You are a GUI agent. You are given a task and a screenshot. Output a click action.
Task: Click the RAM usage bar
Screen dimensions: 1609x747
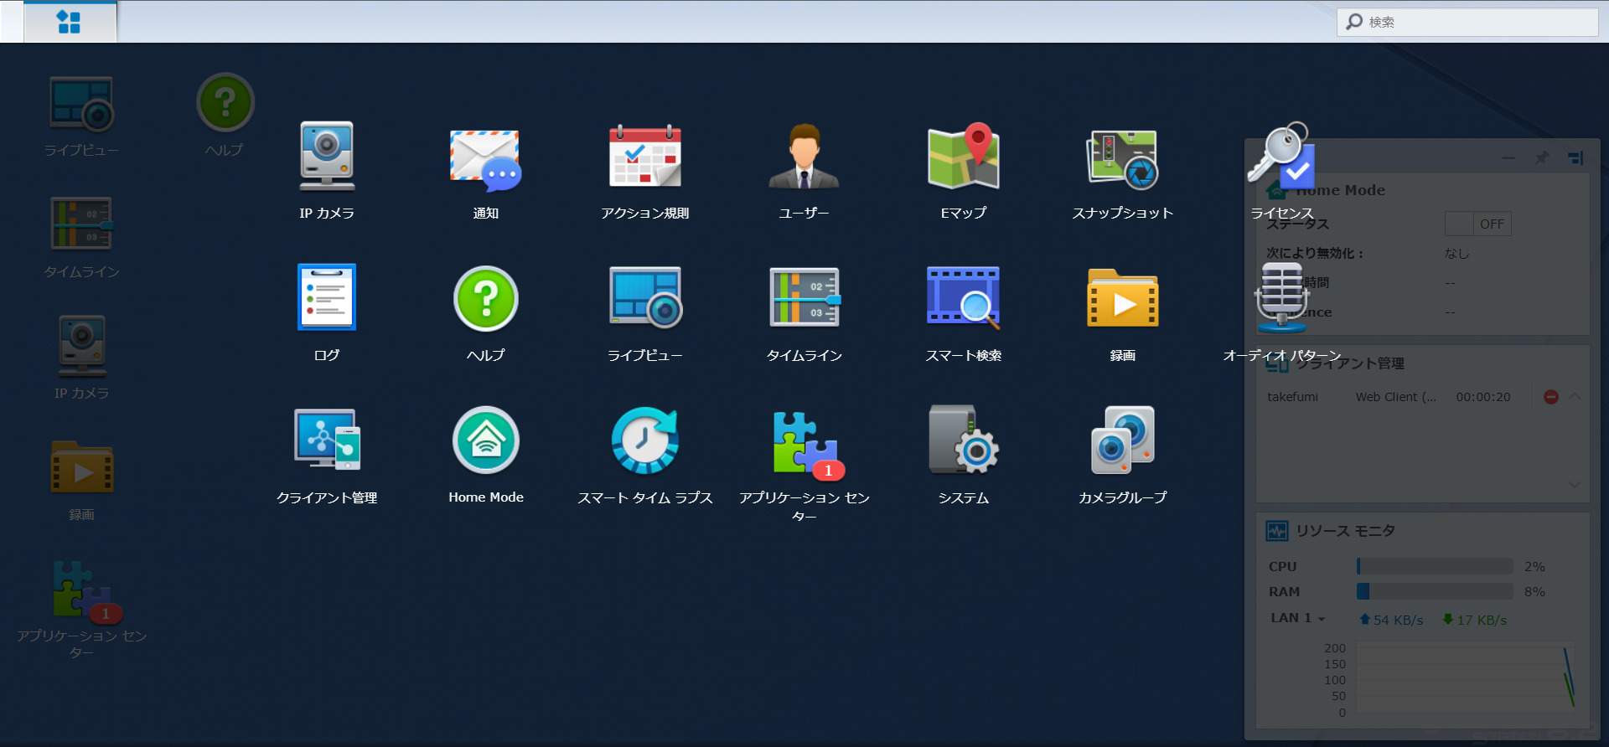[1435, 591]
